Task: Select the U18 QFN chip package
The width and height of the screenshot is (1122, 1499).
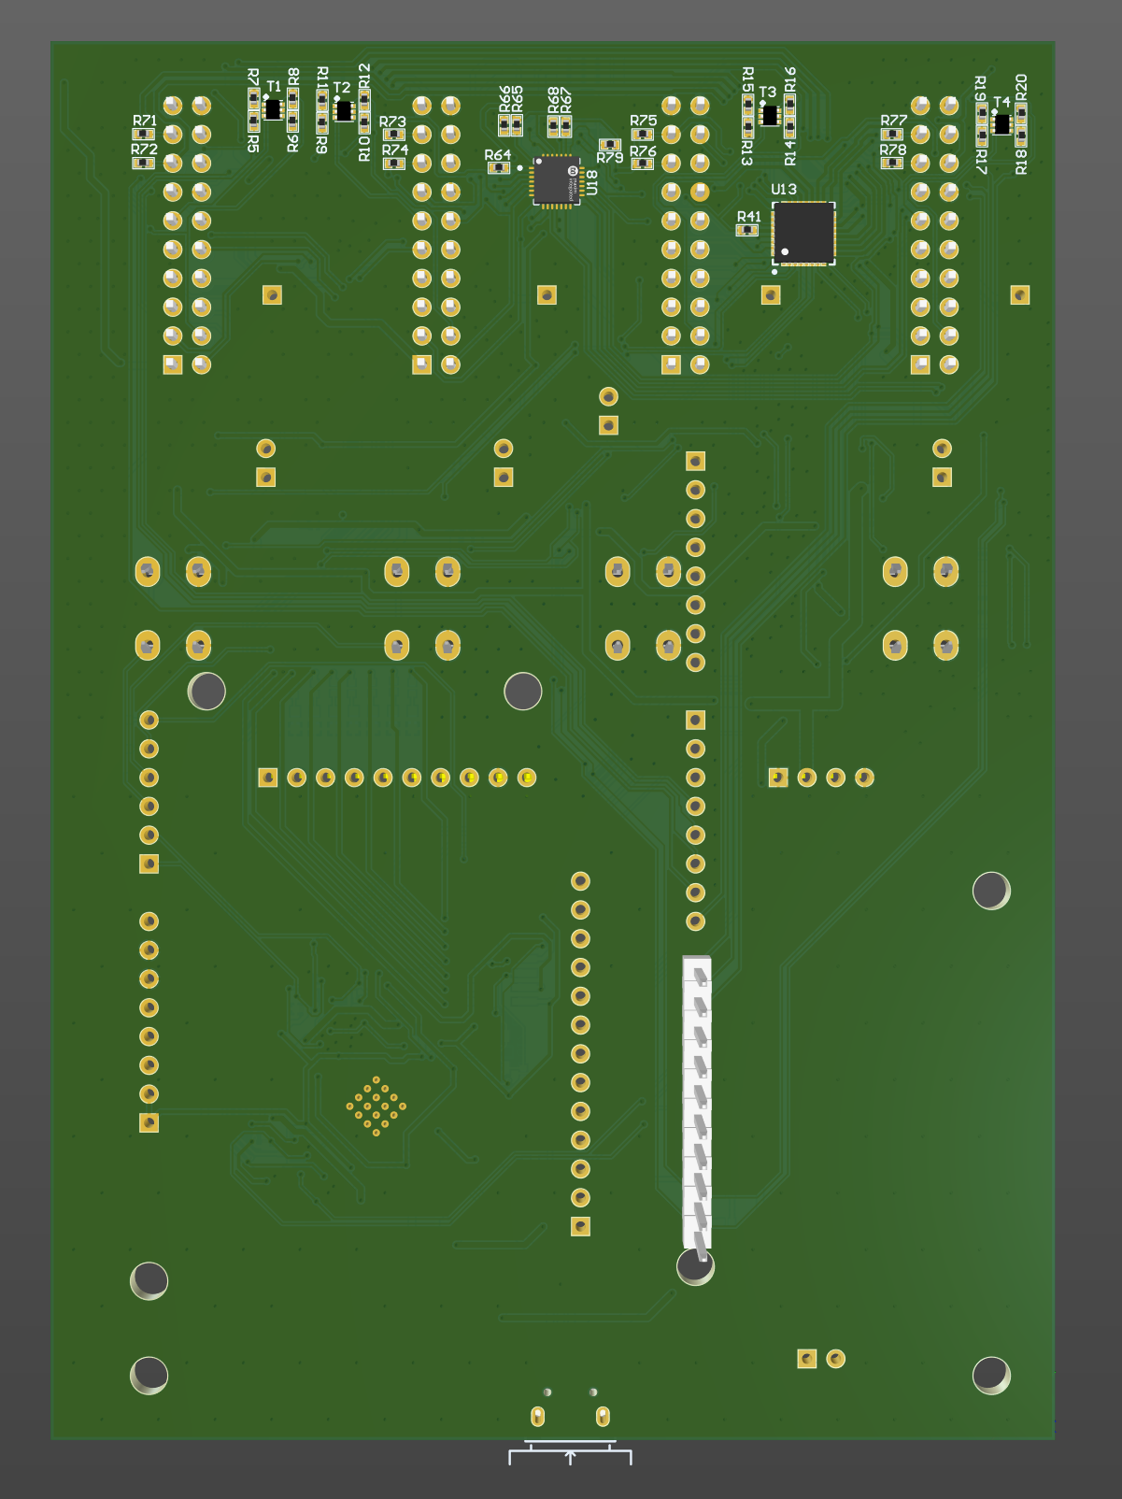Action: (x=556, y=179)
